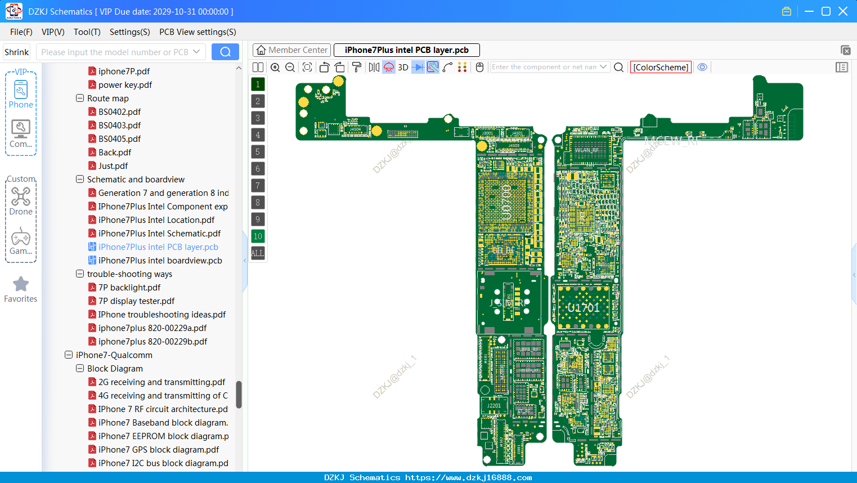
Task: Show PCB layer 10
Action: [x=258, y=236]
